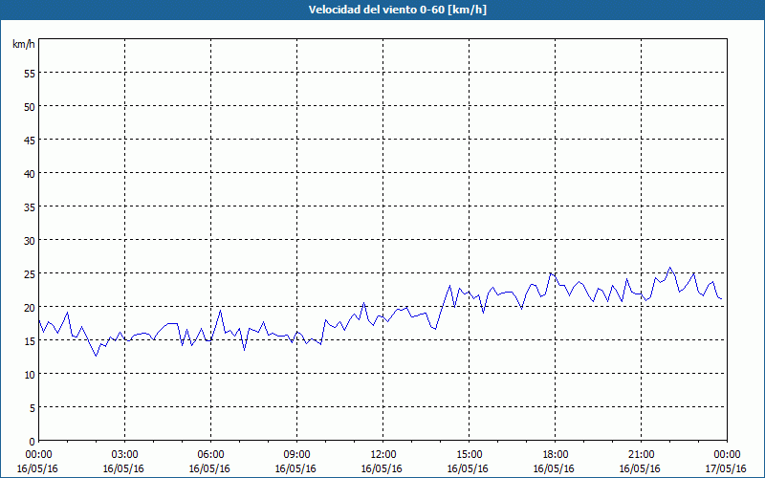Select the '45' y-axis tick label

[x=30, y=140]
